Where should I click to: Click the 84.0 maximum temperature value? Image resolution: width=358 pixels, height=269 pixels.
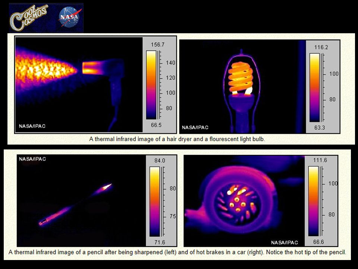pos(160,161)
